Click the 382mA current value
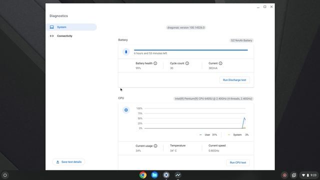This screenshot has height=180, width=320. tap(213, 68)
